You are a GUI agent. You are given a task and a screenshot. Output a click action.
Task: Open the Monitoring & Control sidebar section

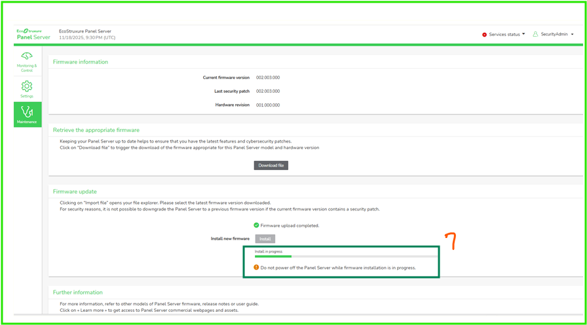click(x=27, y=61)
